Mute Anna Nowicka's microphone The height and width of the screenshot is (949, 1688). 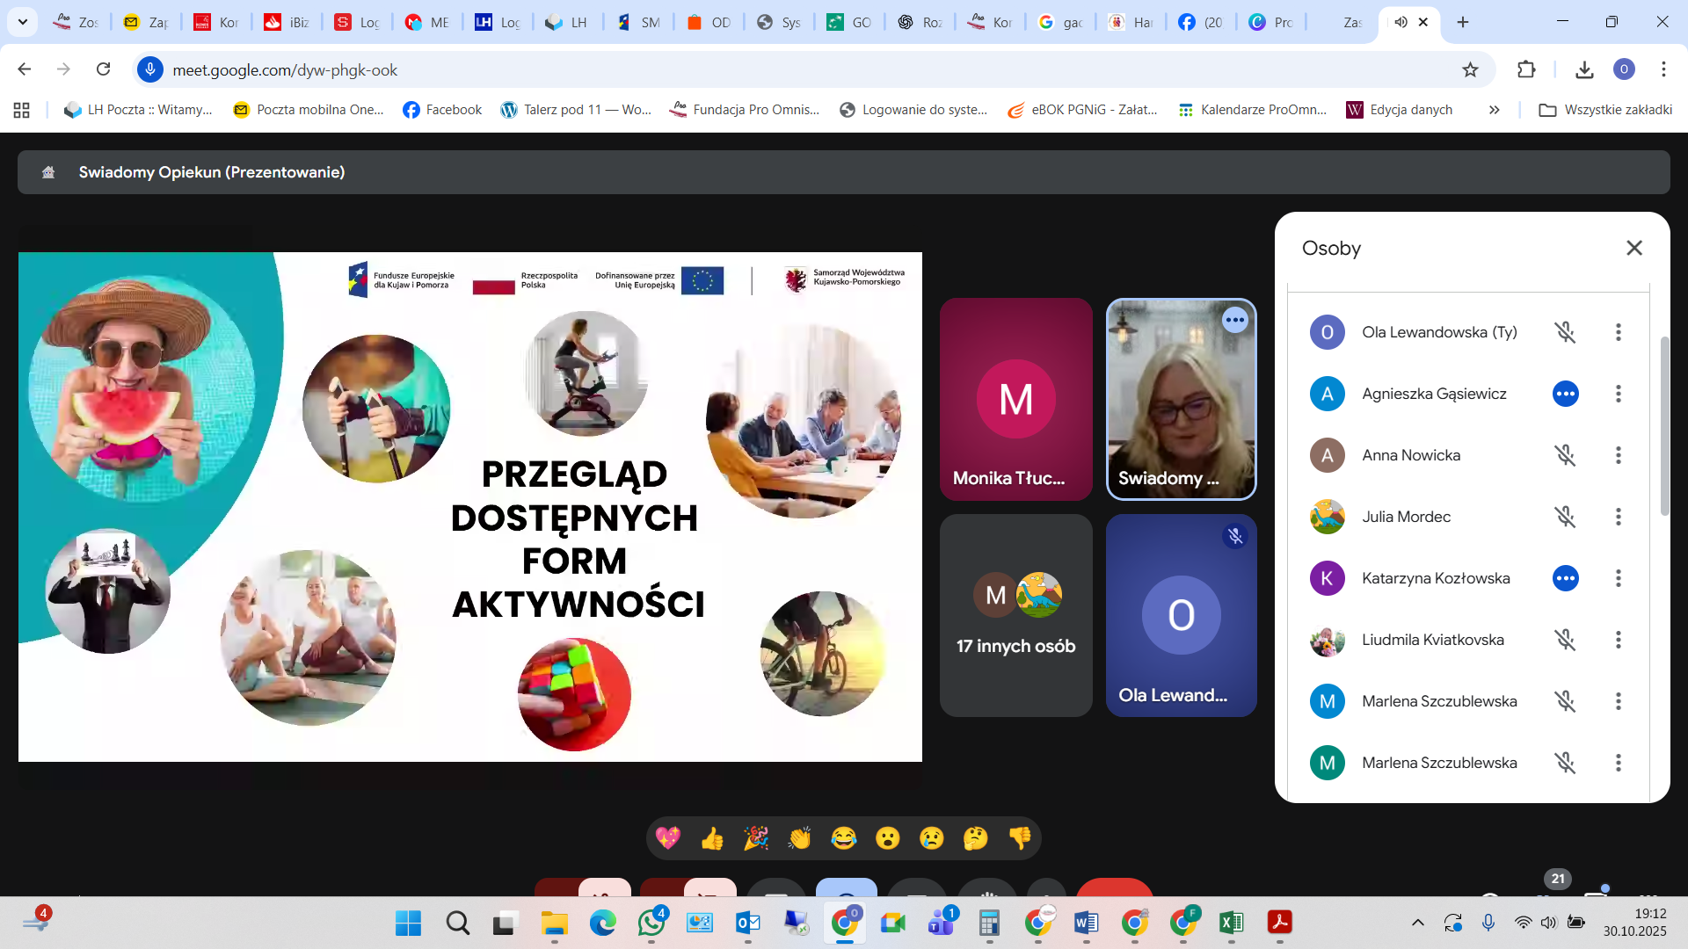click(x=1565, y=455)
